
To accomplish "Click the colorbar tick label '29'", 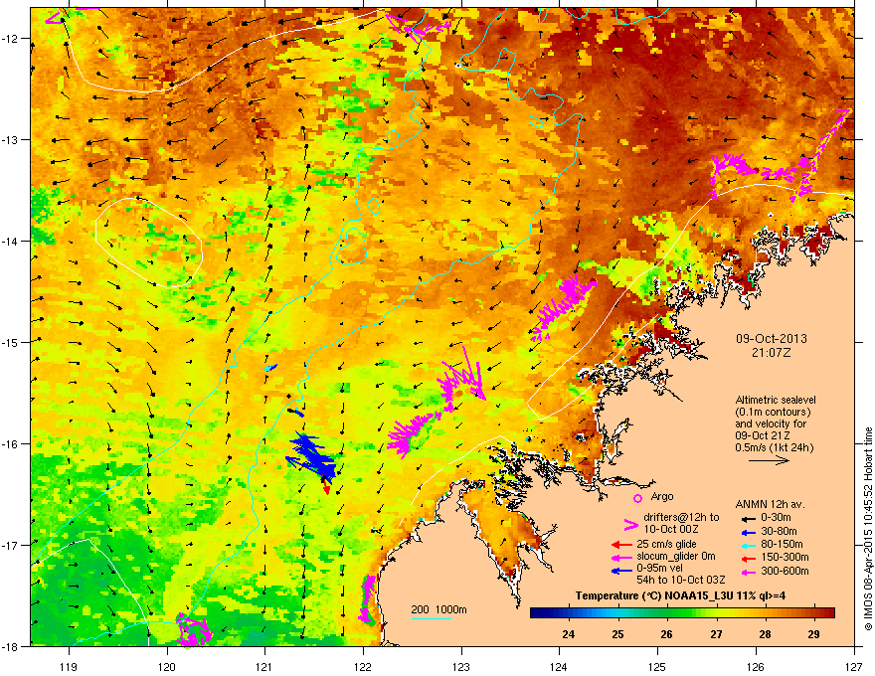I will pyautogui.click(x=813, y=634).
